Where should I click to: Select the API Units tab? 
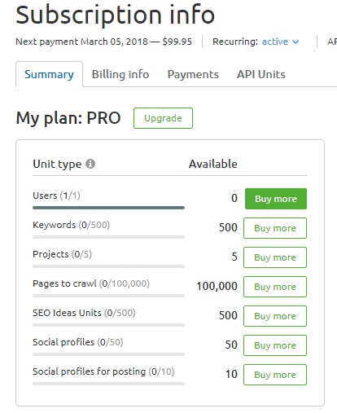point(261,74)
